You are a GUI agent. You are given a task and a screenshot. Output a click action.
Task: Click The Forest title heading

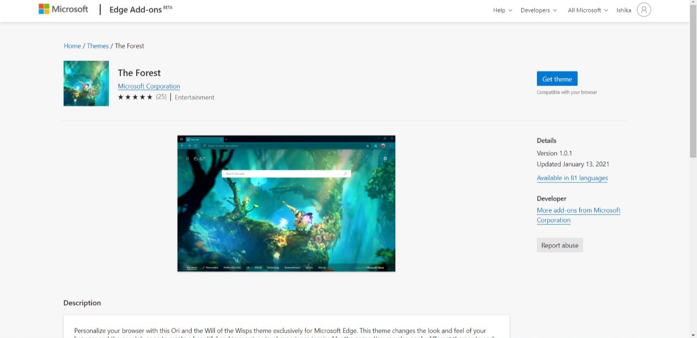139,73
